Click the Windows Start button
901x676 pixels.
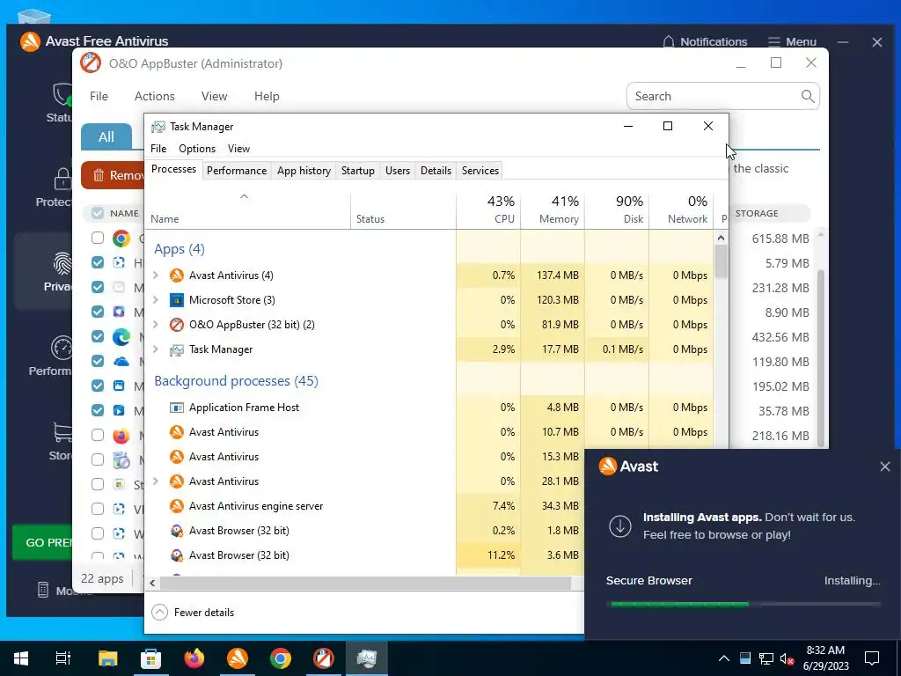(x=21, y=658)
